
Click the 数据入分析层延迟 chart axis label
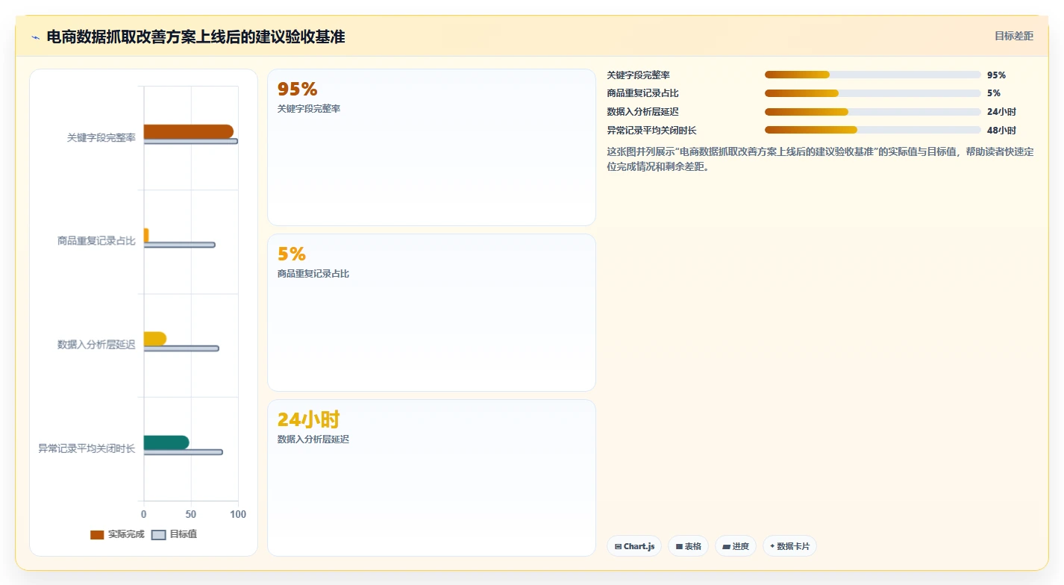click(x=96, y=345)
